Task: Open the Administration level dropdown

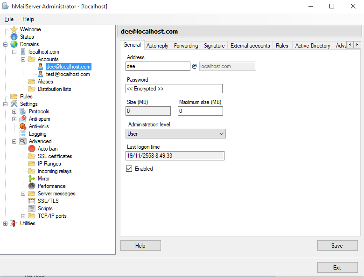Action: (175, 134)
